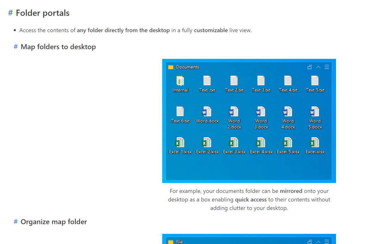Open the Documents box hamburger menu
380x244 pixels.
click(327, 67)
